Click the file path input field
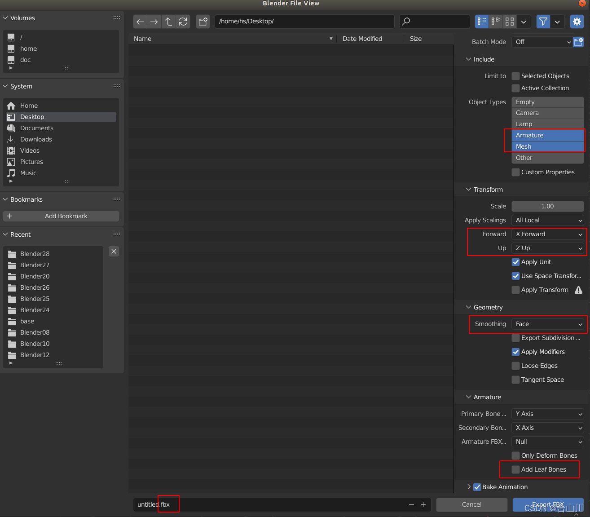The image size is (590, 517). (304, 22)
